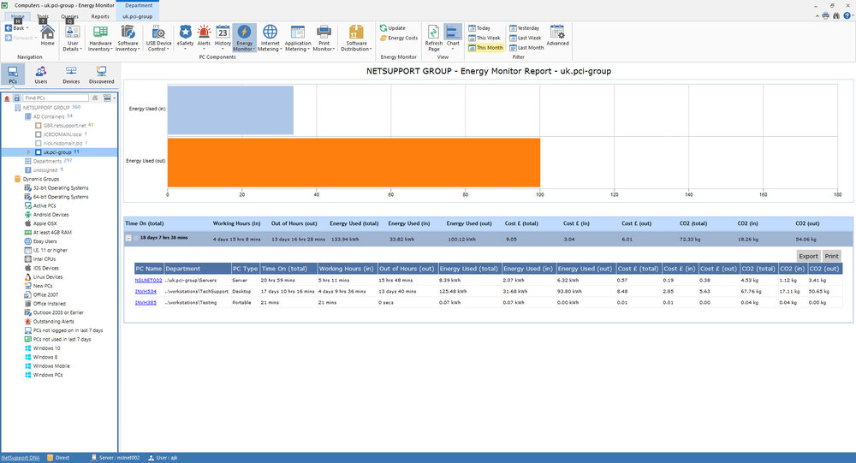
Task: Open the Alerts siren icon
Action: coord(204,37)
